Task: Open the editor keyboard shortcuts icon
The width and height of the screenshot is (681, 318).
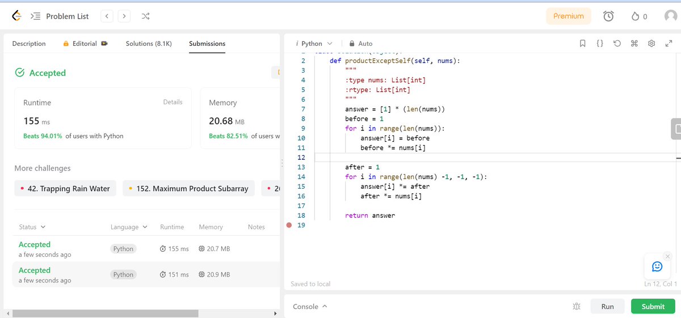Action: (x=634, y=44)
